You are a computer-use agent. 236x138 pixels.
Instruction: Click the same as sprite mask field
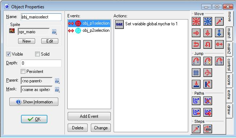click(x=37, y=90)
